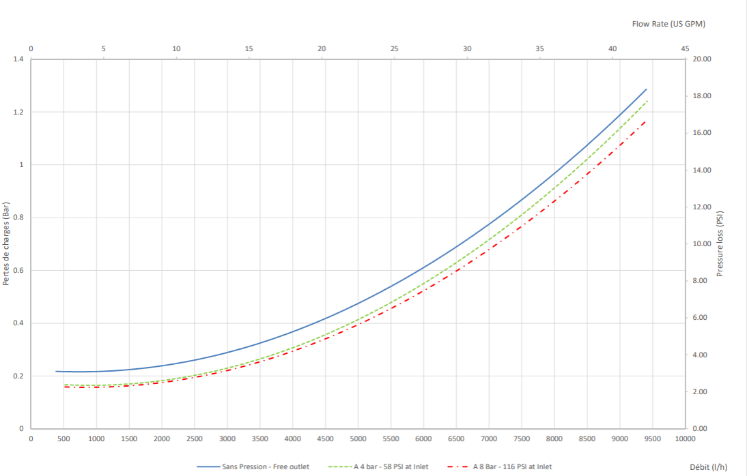
Task: Click the 6000 label on bottom axis
Action: (x=423, y=439)
